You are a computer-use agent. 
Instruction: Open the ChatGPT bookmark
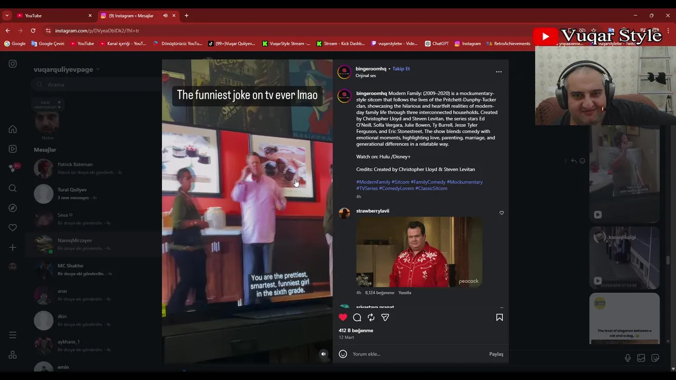pyautogui.click(x=436, y=44)
